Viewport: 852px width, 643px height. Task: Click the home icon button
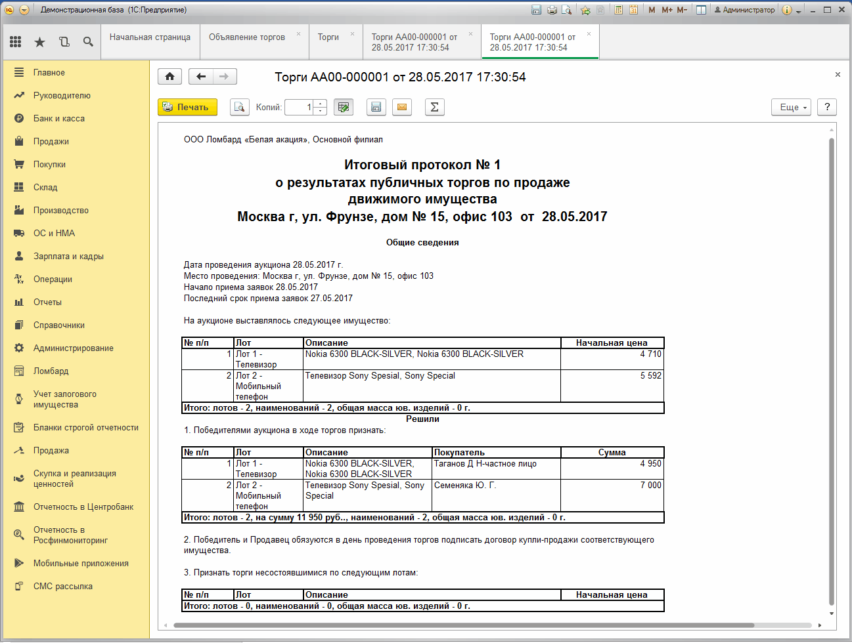pos(169,77)
